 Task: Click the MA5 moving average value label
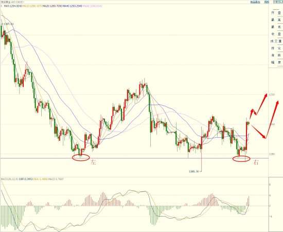(x=13, y=6)
